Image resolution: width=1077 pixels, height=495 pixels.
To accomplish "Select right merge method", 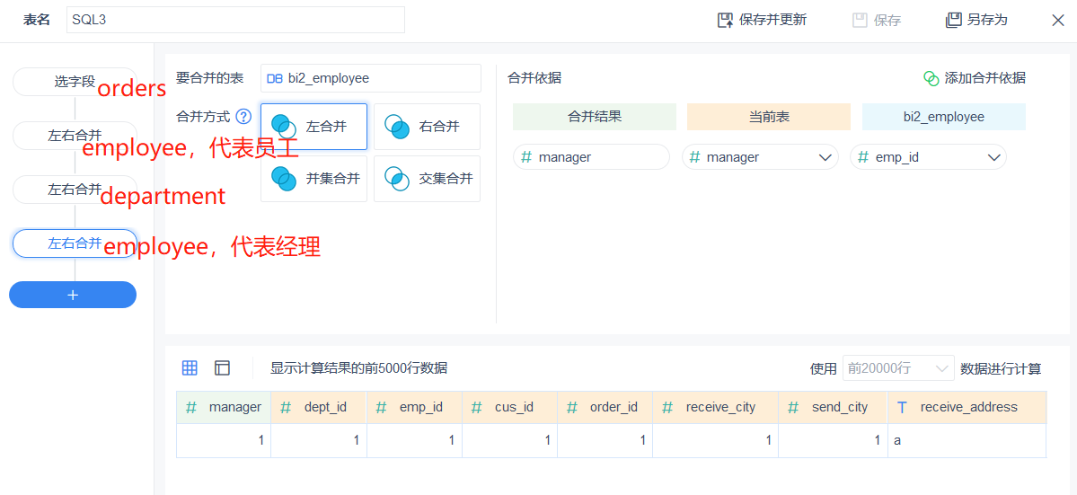I will coord(427,127).
